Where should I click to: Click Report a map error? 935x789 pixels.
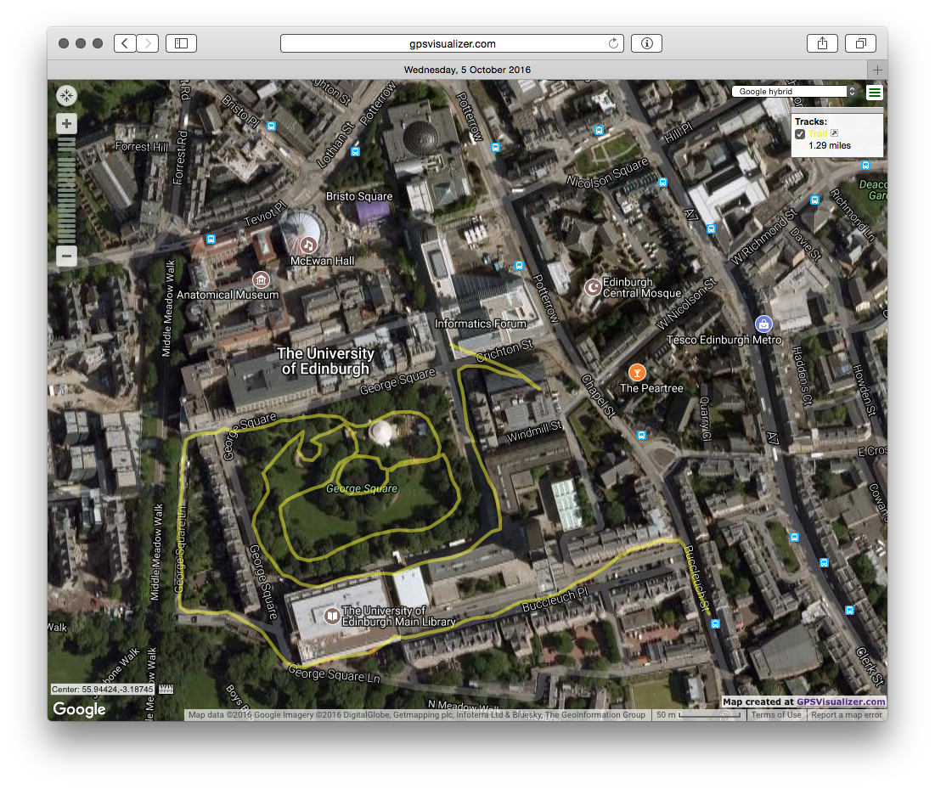pyautogui.click(x=846, y=714)
